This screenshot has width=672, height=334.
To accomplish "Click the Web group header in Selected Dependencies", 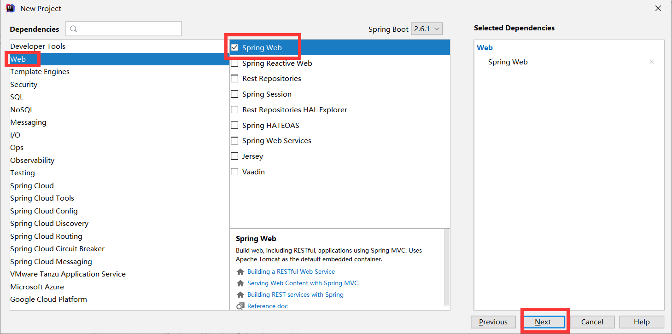I will pyautogui.click(x=485, y=47).
